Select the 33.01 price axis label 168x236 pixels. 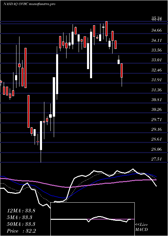point(157,60)
